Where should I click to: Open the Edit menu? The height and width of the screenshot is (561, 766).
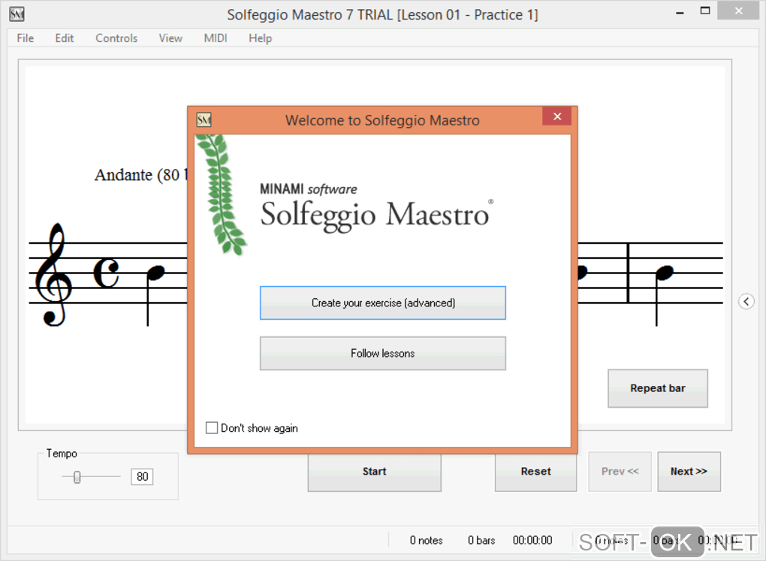pyautogui.click(x=65, y=38)
